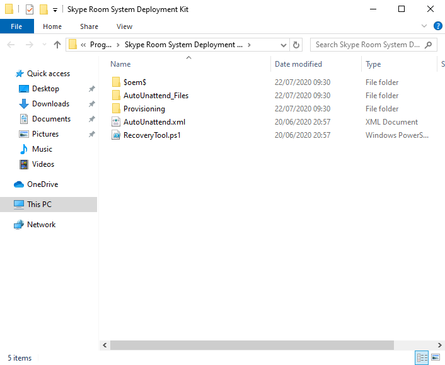Maximize the File Explorer window
This screenshot has height=365, width=445.
pyautogui.click(x=402, y=9)
